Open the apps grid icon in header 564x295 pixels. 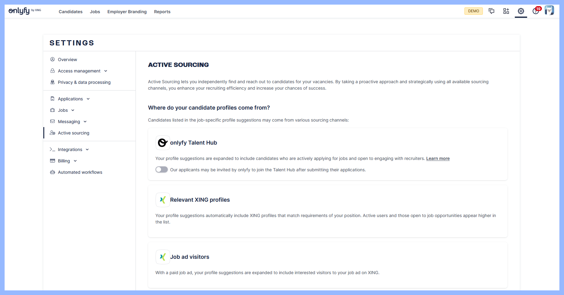point(506,11)
